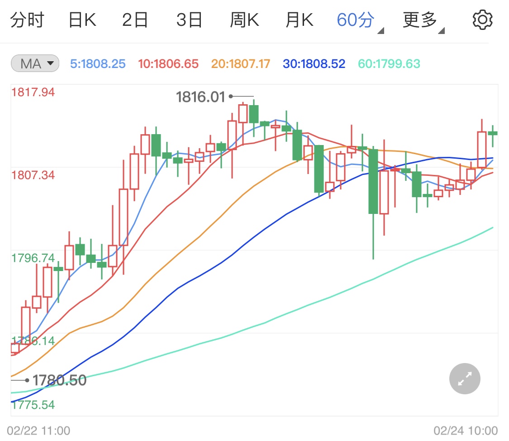Click the 02/24 10:00 end date label

[466, 431]
